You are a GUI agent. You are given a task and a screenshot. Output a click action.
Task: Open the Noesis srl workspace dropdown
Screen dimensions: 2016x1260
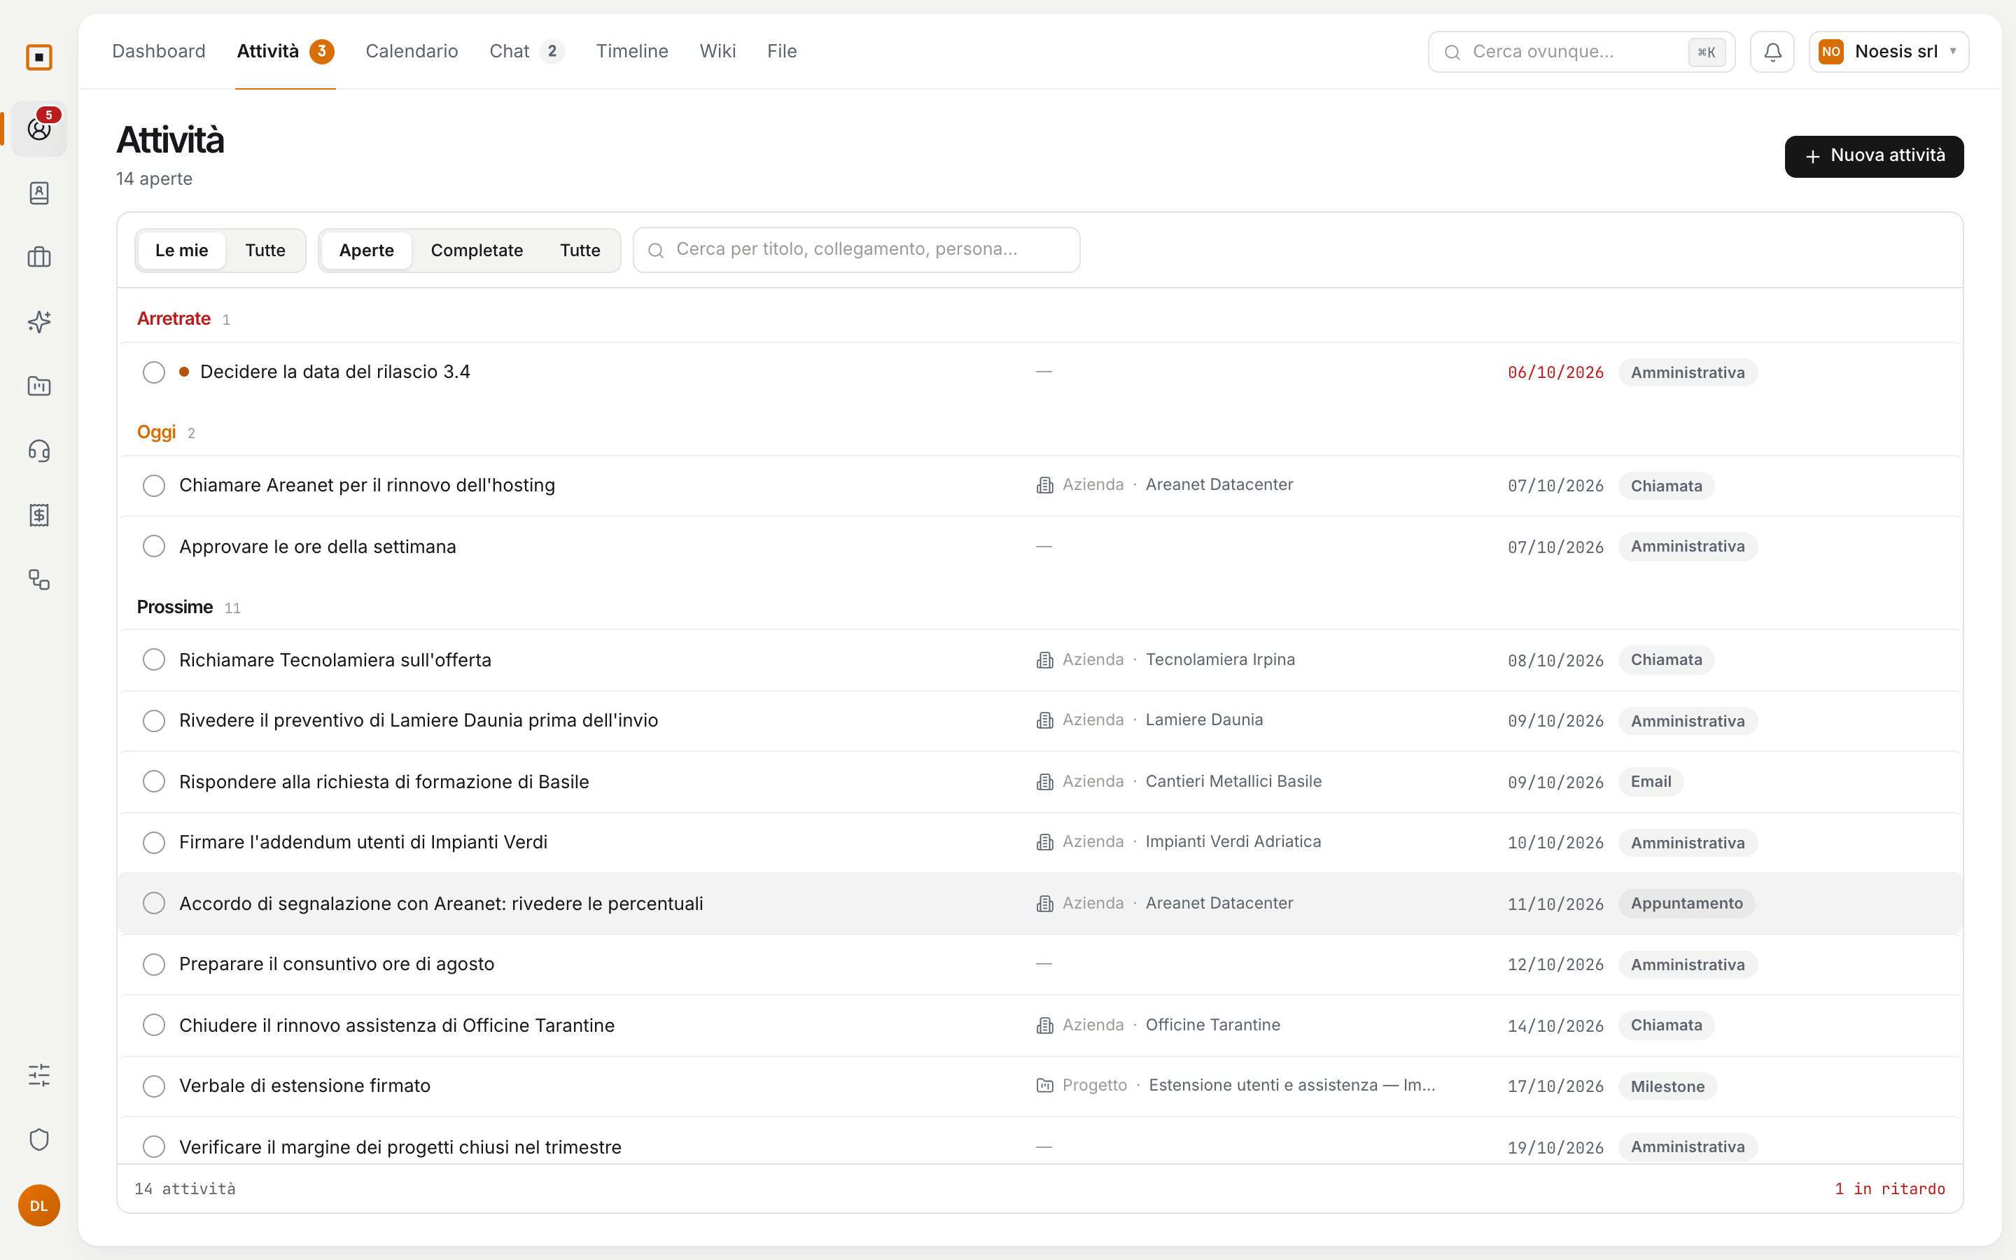[x=1889, y=52]
